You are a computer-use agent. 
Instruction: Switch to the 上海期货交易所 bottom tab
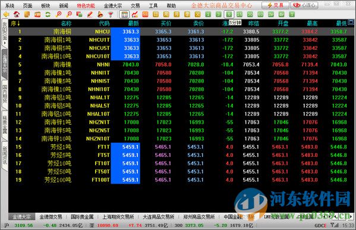tap(118, 217)
